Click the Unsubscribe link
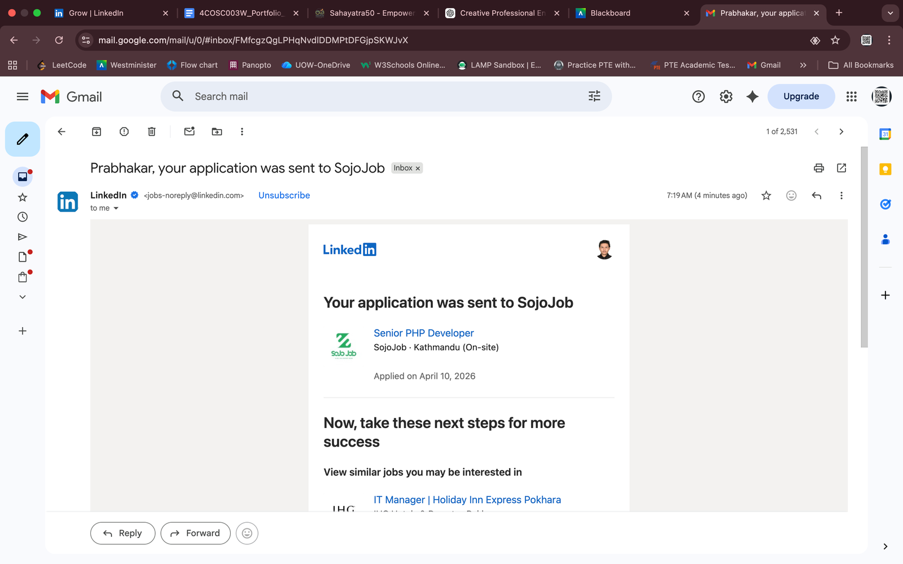This screenshot has width=903, height=564. tap(284, 195)
